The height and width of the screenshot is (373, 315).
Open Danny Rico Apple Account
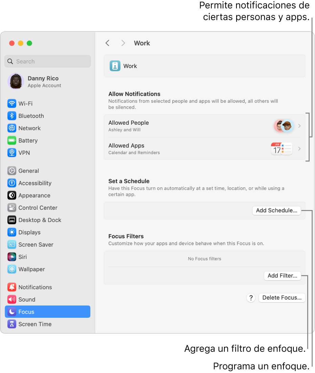47,81
